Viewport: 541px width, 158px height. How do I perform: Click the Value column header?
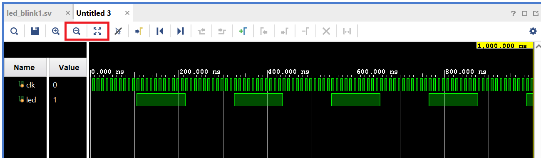click(x=69, y=68)
